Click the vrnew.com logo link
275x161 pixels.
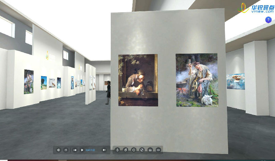[x=256, y=8]
